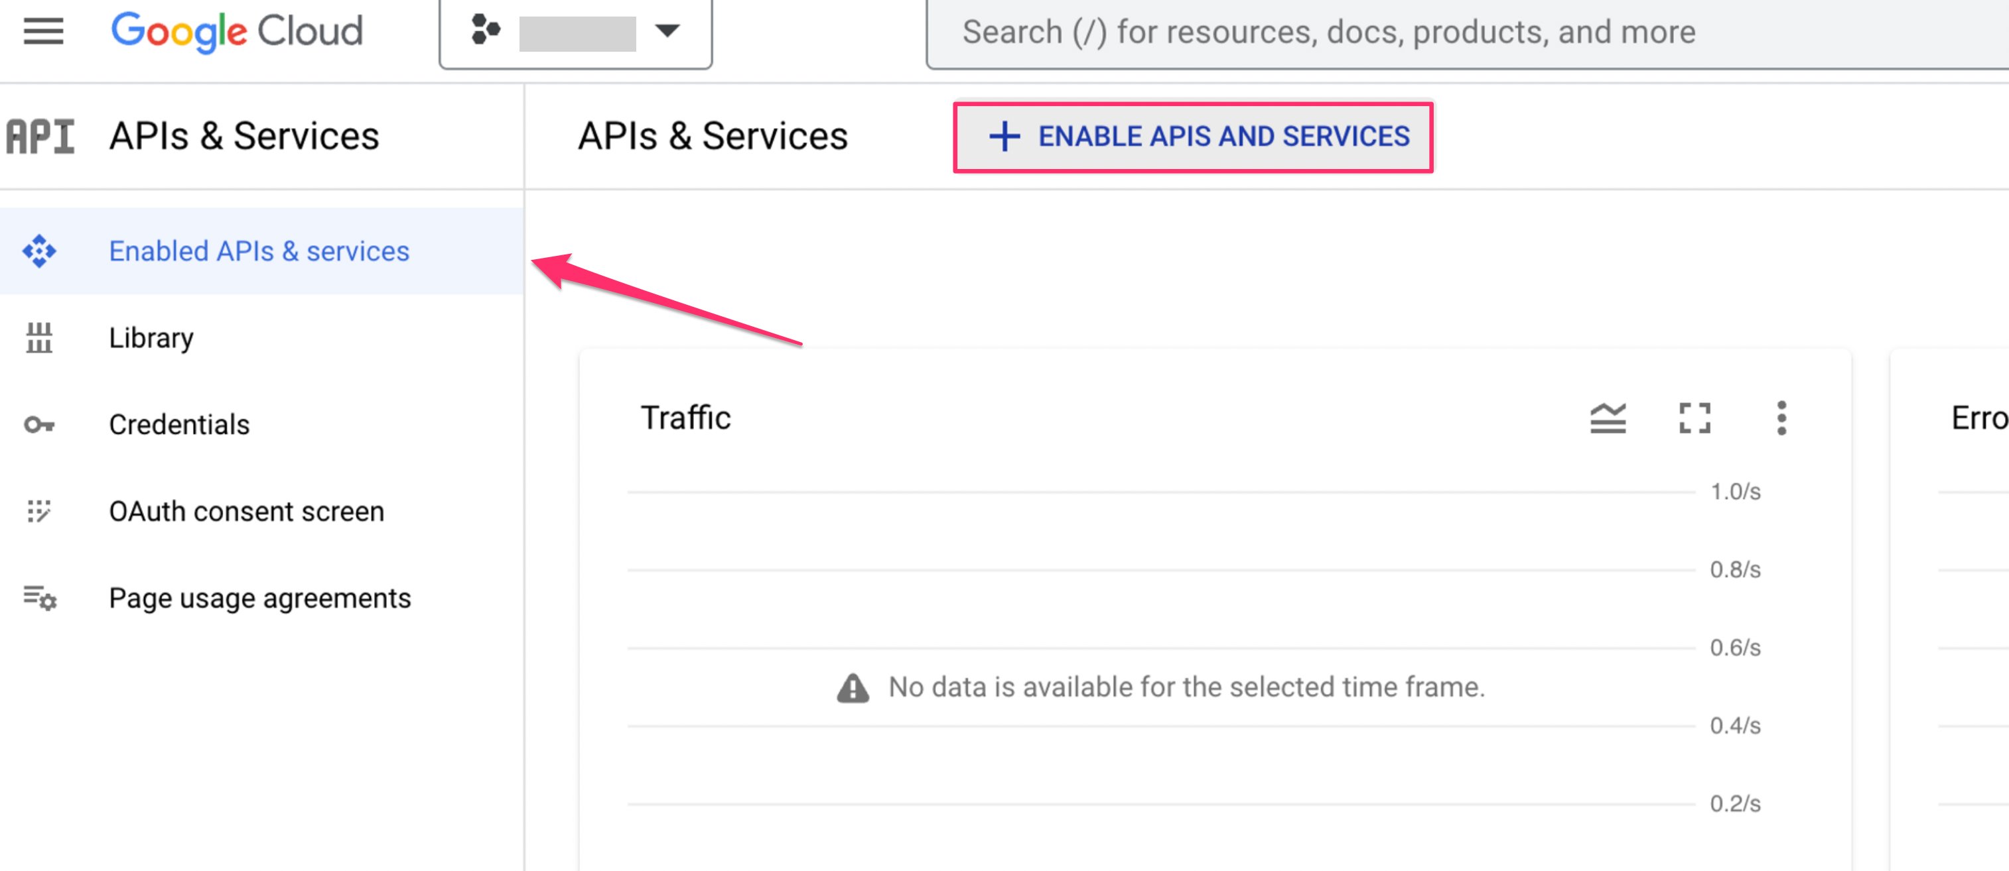
Task: Click the 0.6/s axis label
Action: point(1735,648)
